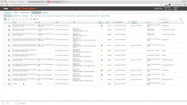Click magnifier icon of Indexer Service Log row

click(x=9, y=65)
